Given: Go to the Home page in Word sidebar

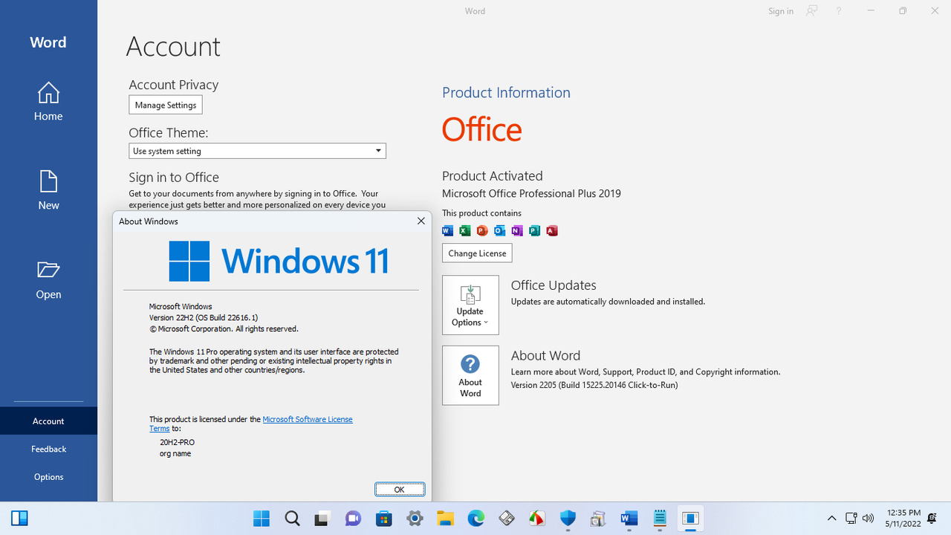Looking at the screenshot, I should pos(48,102).
